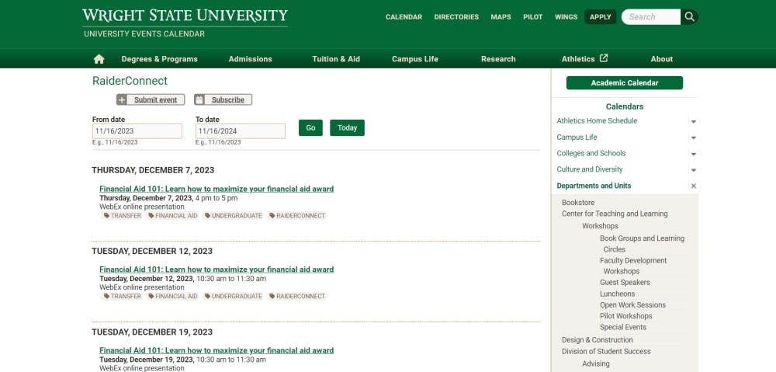
Task: Click the CALENDAR top link
Action: pos(404,17)
